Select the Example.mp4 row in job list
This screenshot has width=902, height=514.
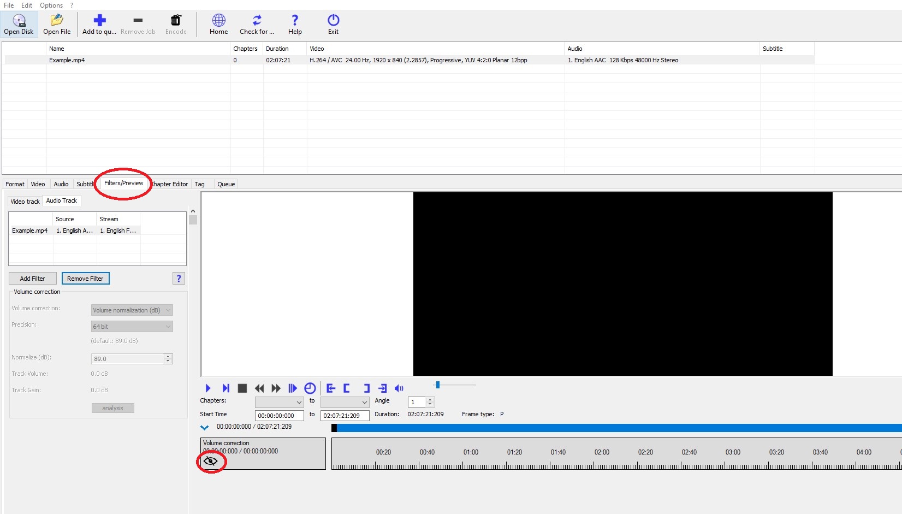click(x=410, y=60)
